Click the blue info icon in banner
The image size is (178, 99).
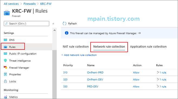pos(67,33)
